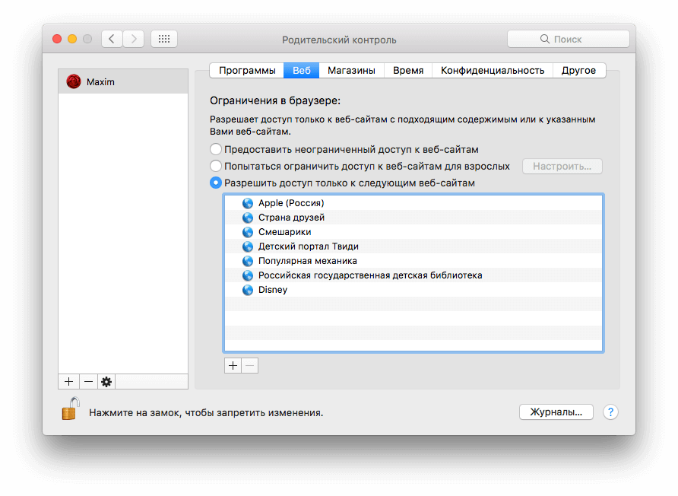Remove user with sidebar minus button
Image resolution: width=678 pixels, height=496 pixels.
pyautogui.click(x=88, y=381)
